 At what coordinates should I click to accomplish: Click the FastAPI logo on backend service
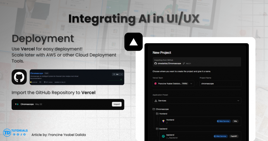[x=163, y=136]
